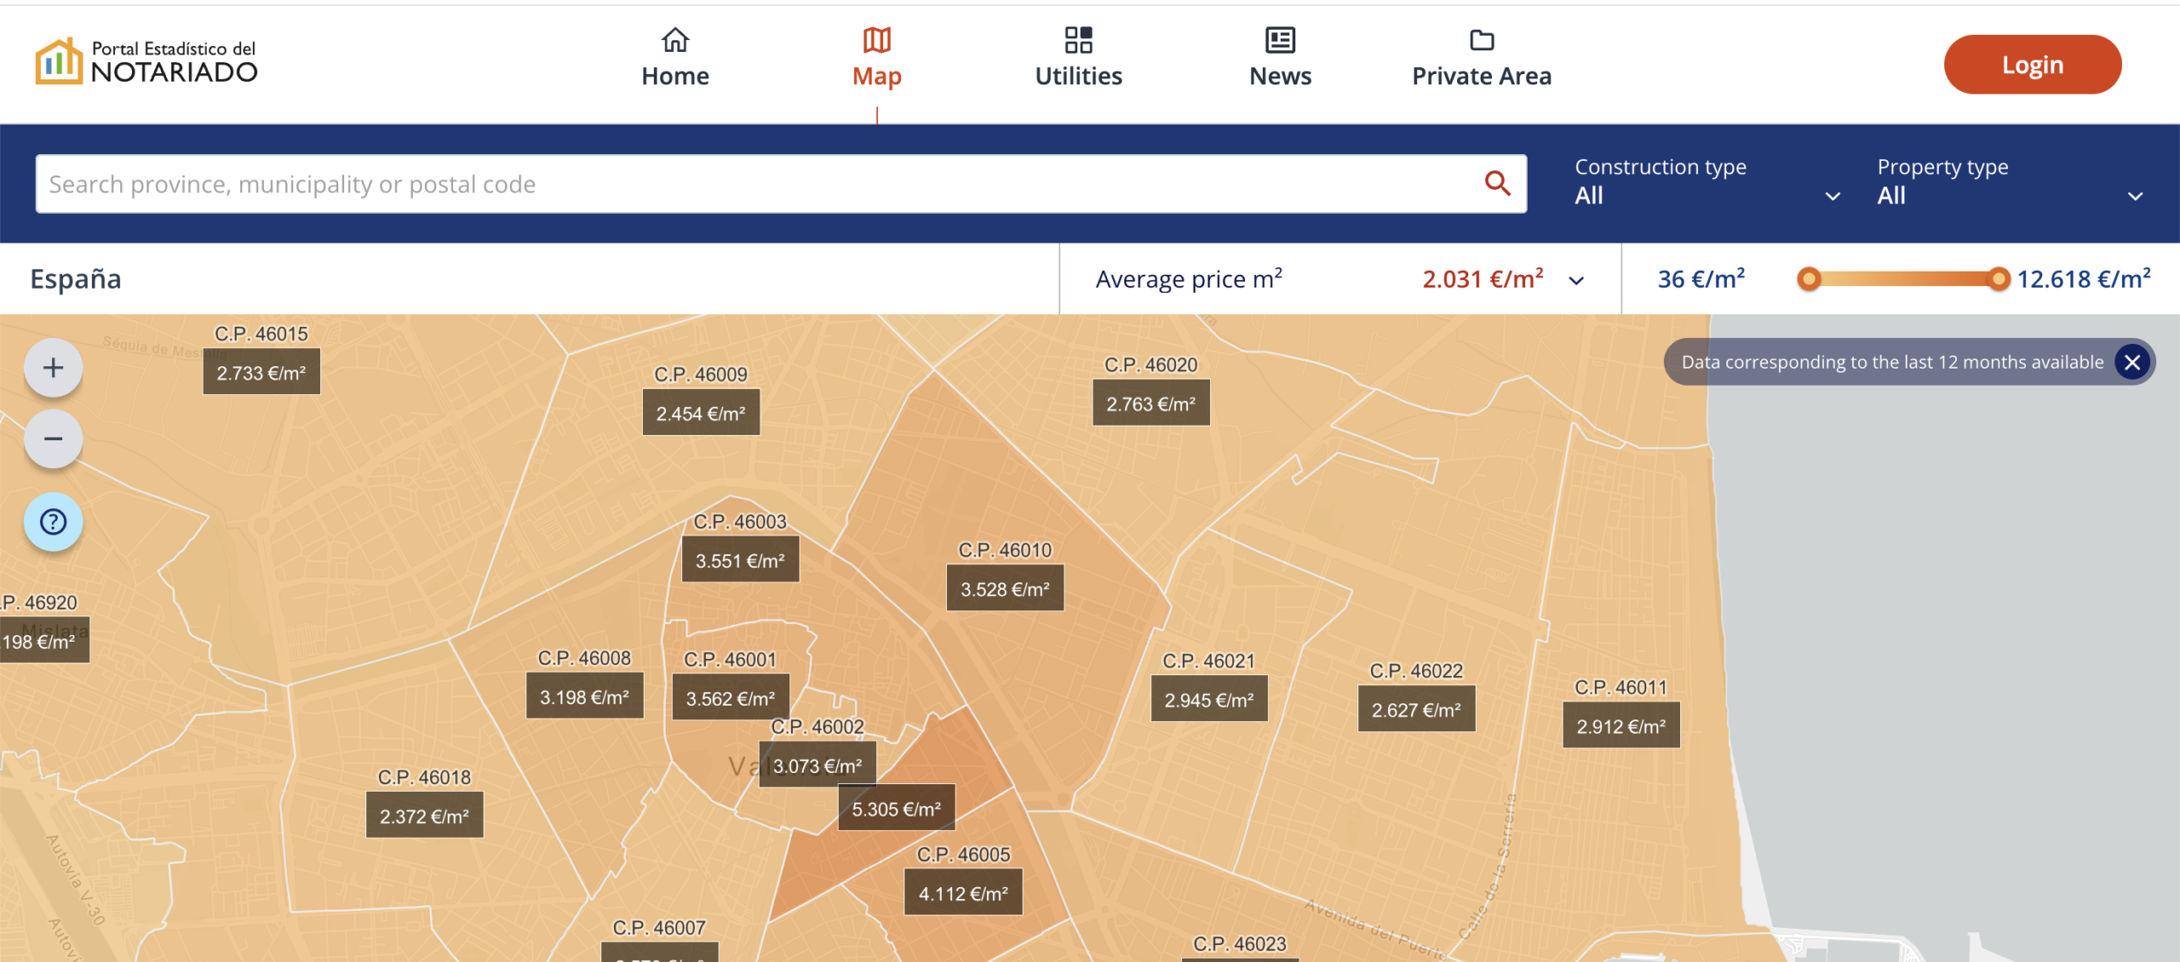2180x962 pixels.
Task: Click the C.P. 46010 label text
Action: coord(1005,550)
